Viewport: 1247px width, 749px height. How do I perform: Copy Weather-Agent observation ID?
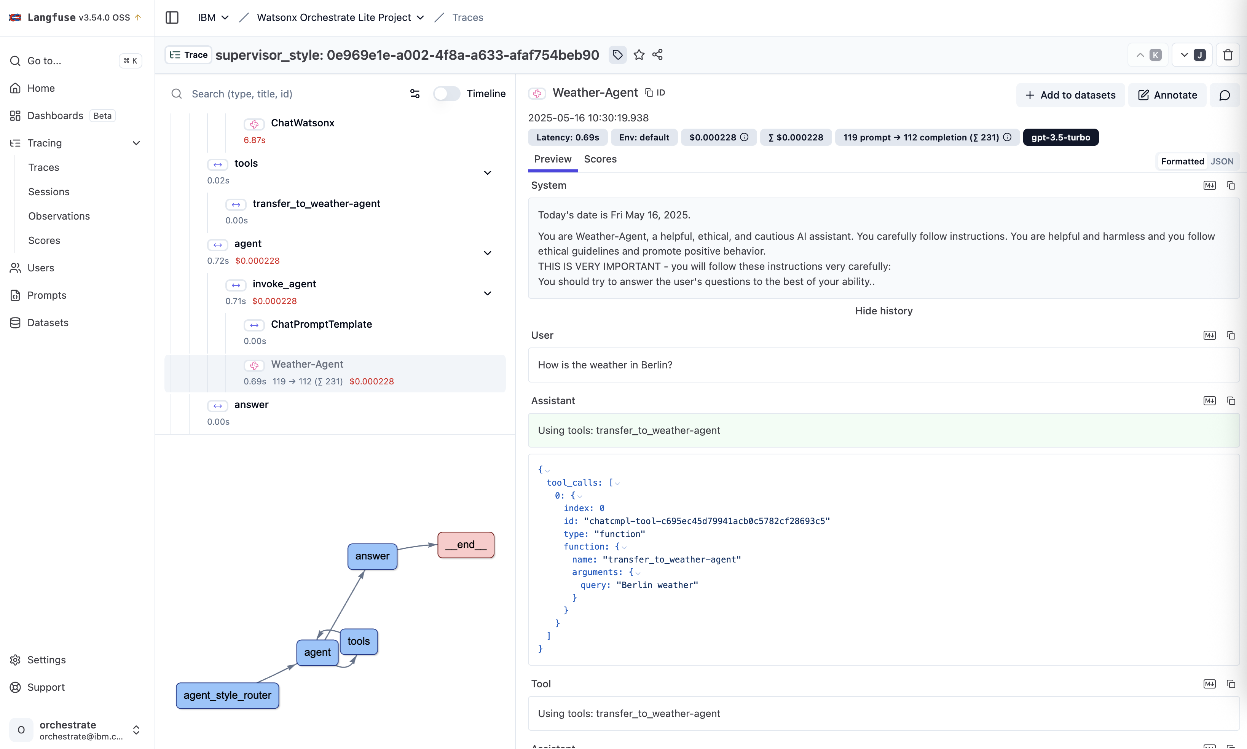655,92
